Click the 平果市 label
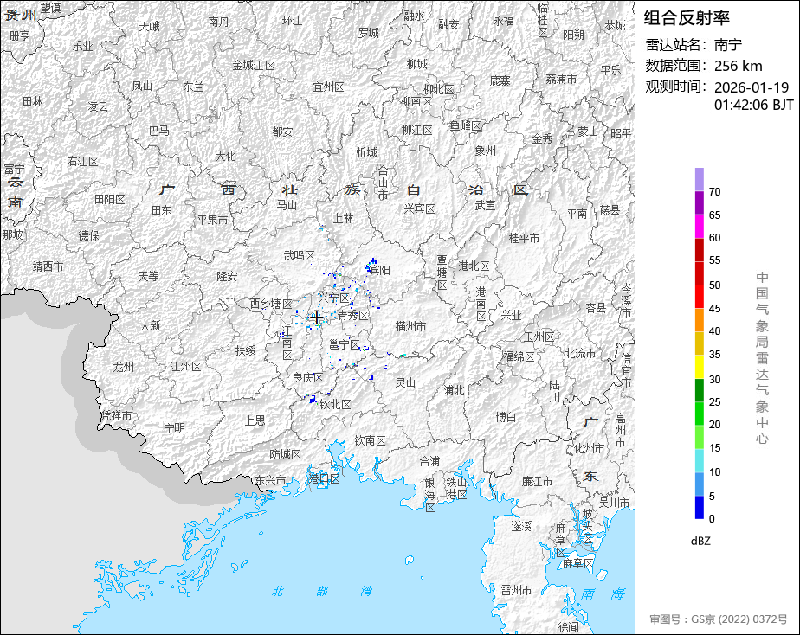 point(212,220)
